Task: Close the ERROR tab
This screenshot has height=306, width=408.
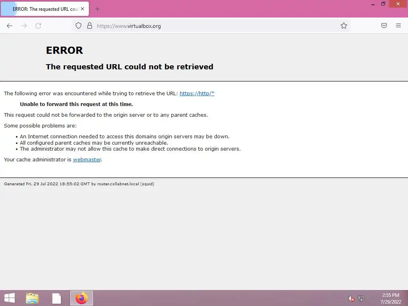Action: pyautogui.click(x=82, y=9)
